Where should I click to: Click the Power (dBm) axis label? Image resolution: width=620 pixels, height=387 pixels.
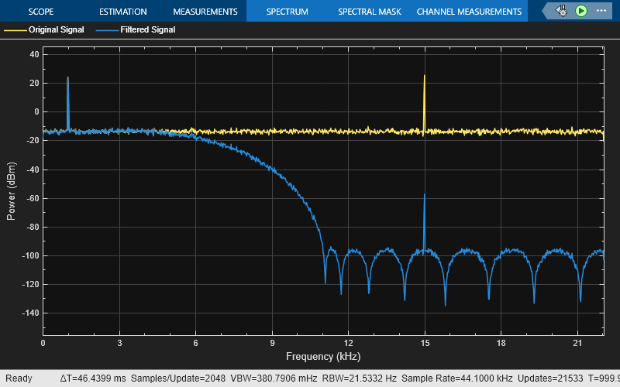pos(11,191)
